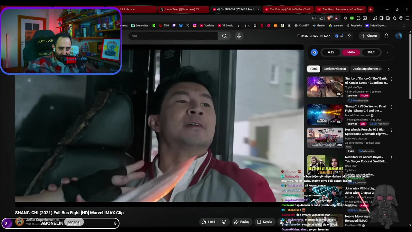Open the Brave wallet icon
This screenshot has height=232, width=412.
(x=388, y=18)
